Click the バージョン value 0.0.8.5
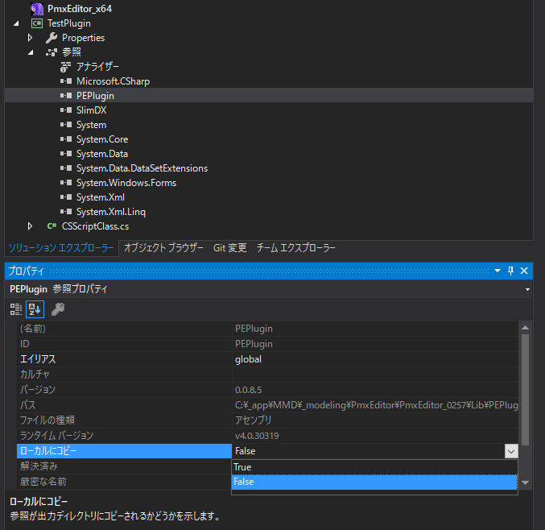 tap(249, 390)
